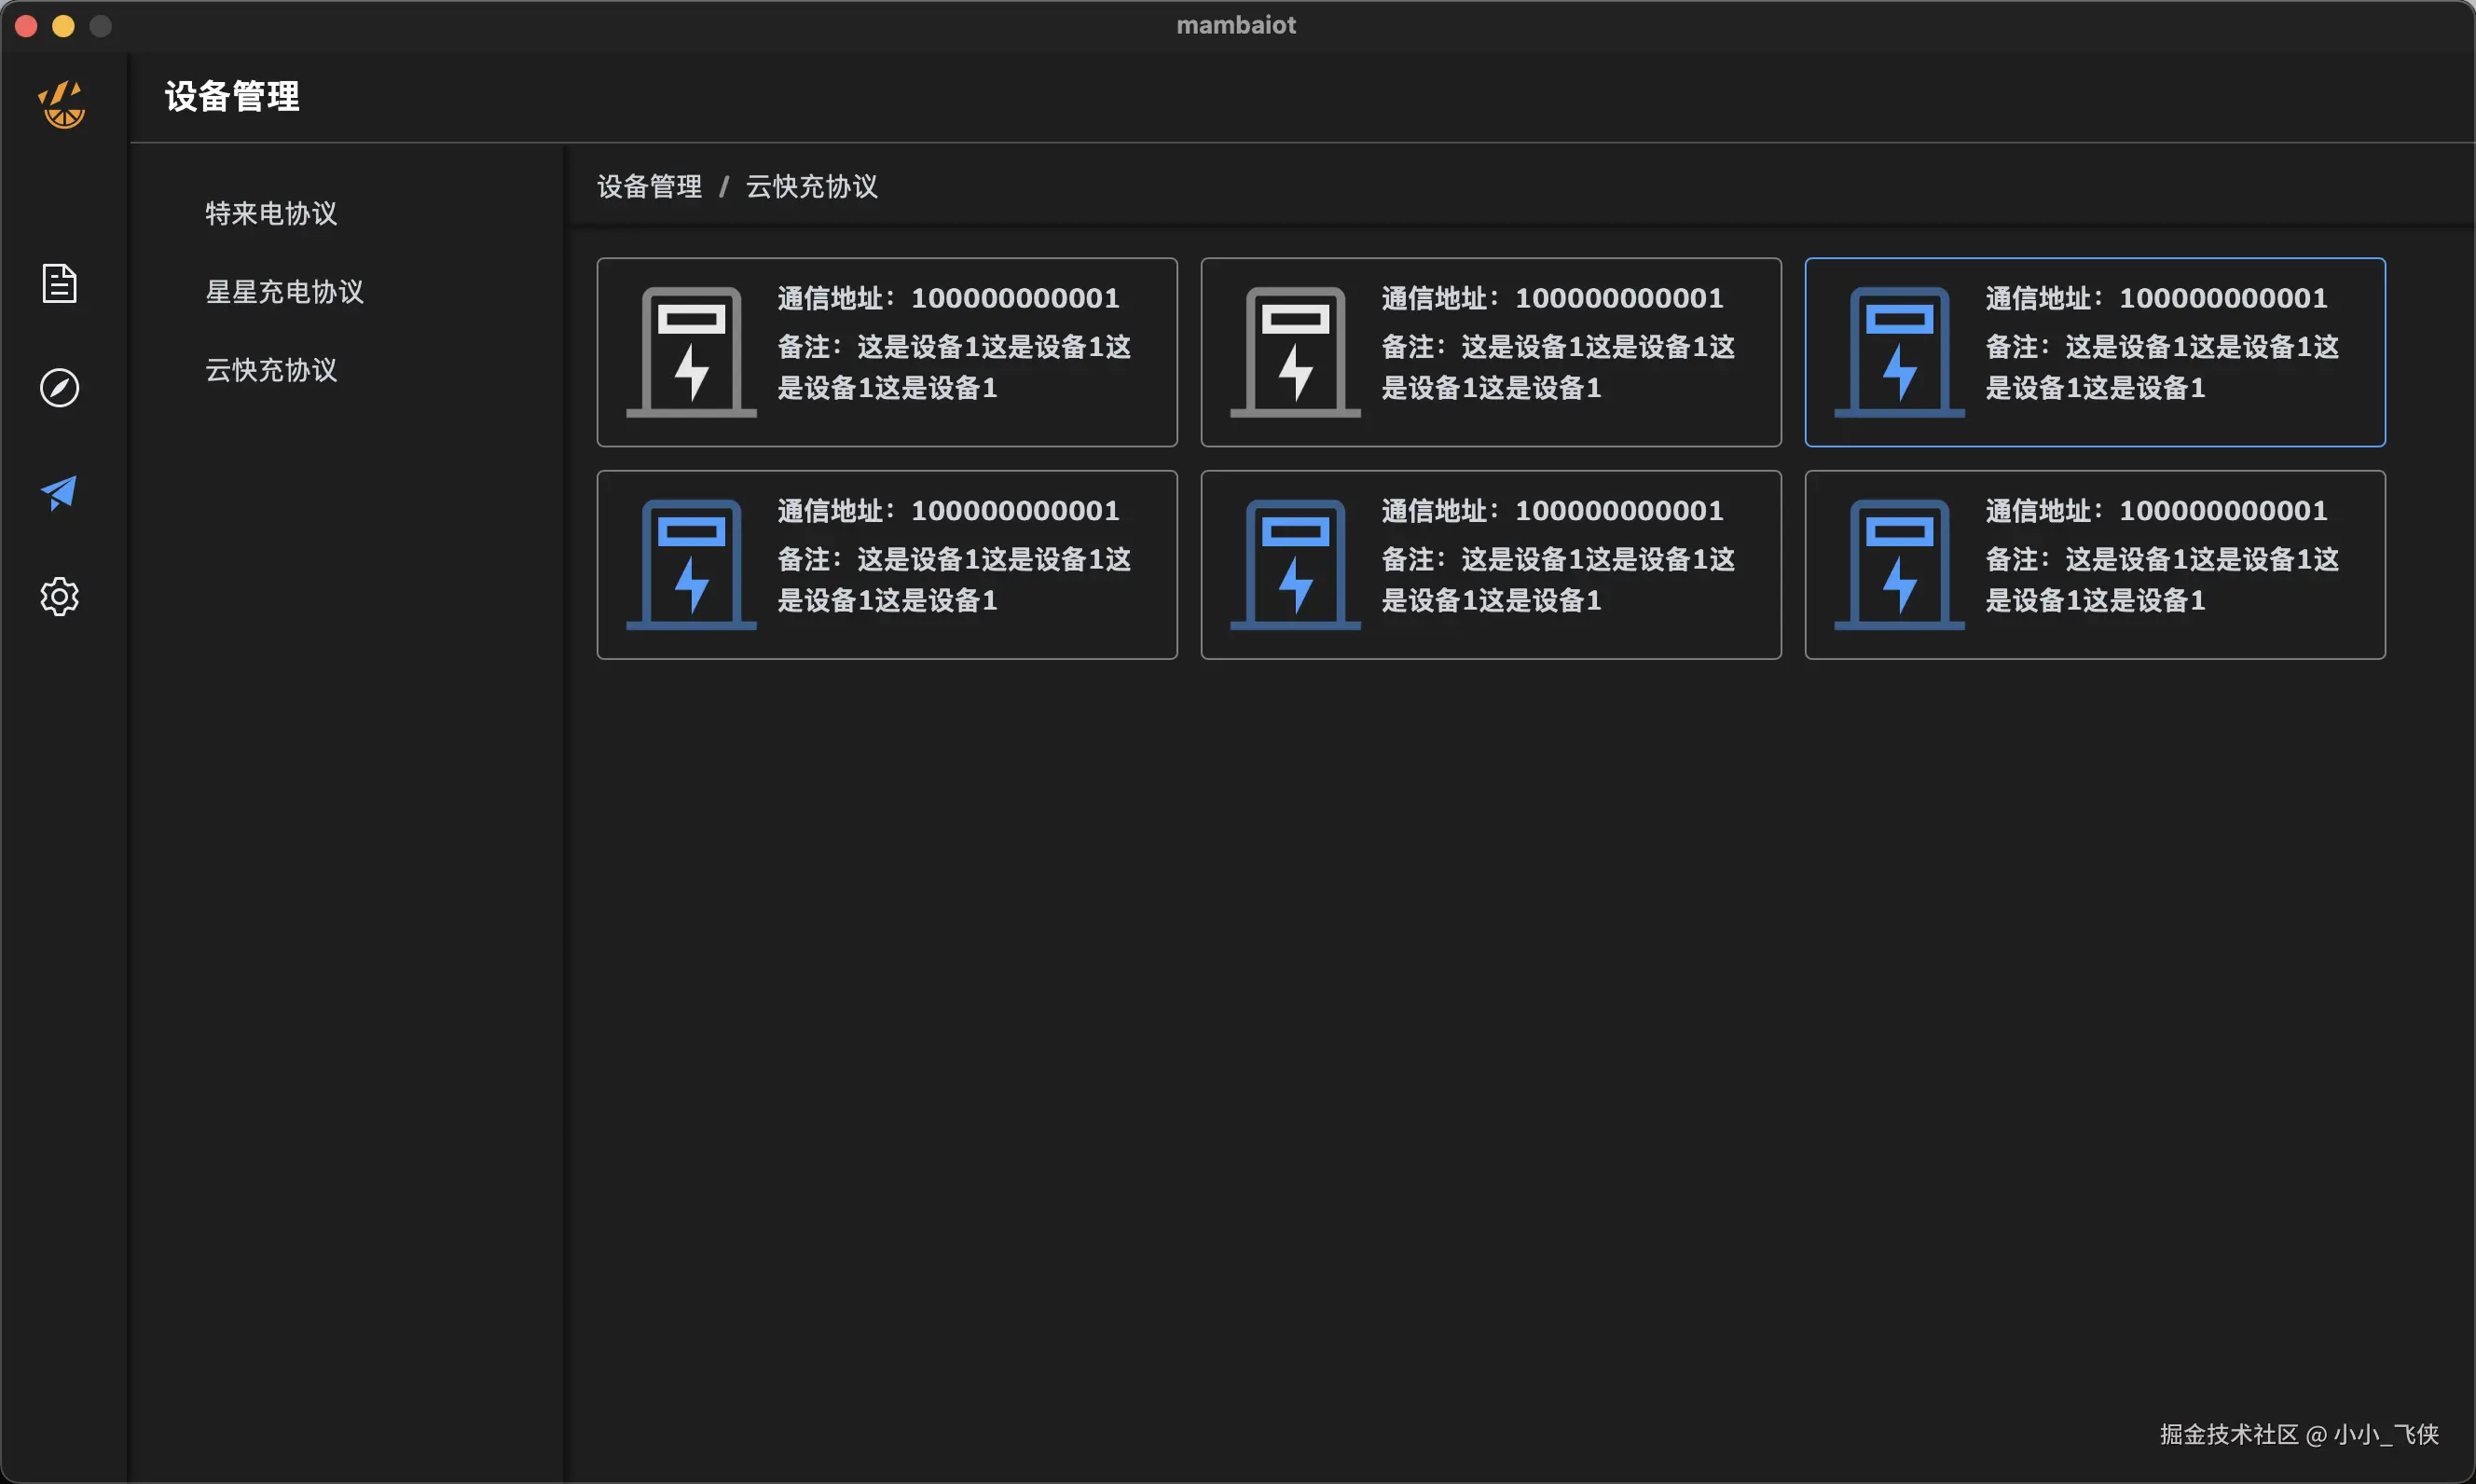The image size is (2476, 1484).
Task: Click 设备管理 breadcrumb link
Action: [x=649, y=186]
